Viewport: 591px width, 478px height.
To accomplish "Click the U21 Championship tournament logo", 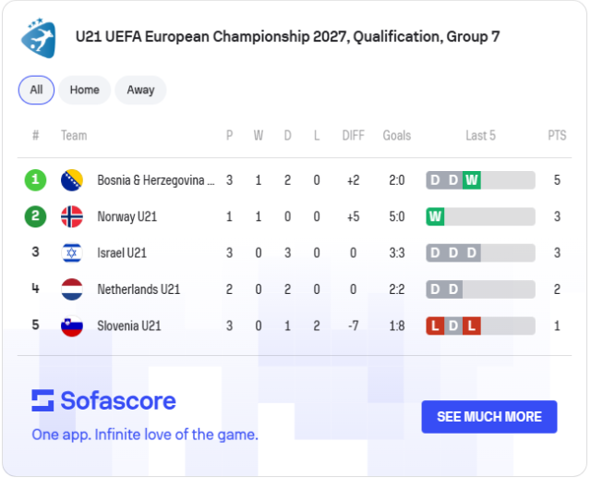I will point(38,37).
